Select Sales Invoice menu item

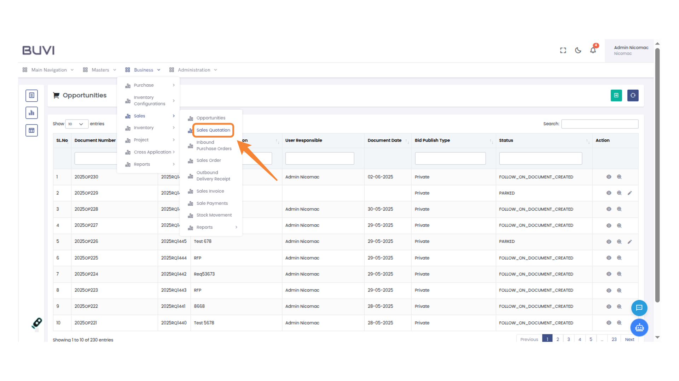pos(210,191)
